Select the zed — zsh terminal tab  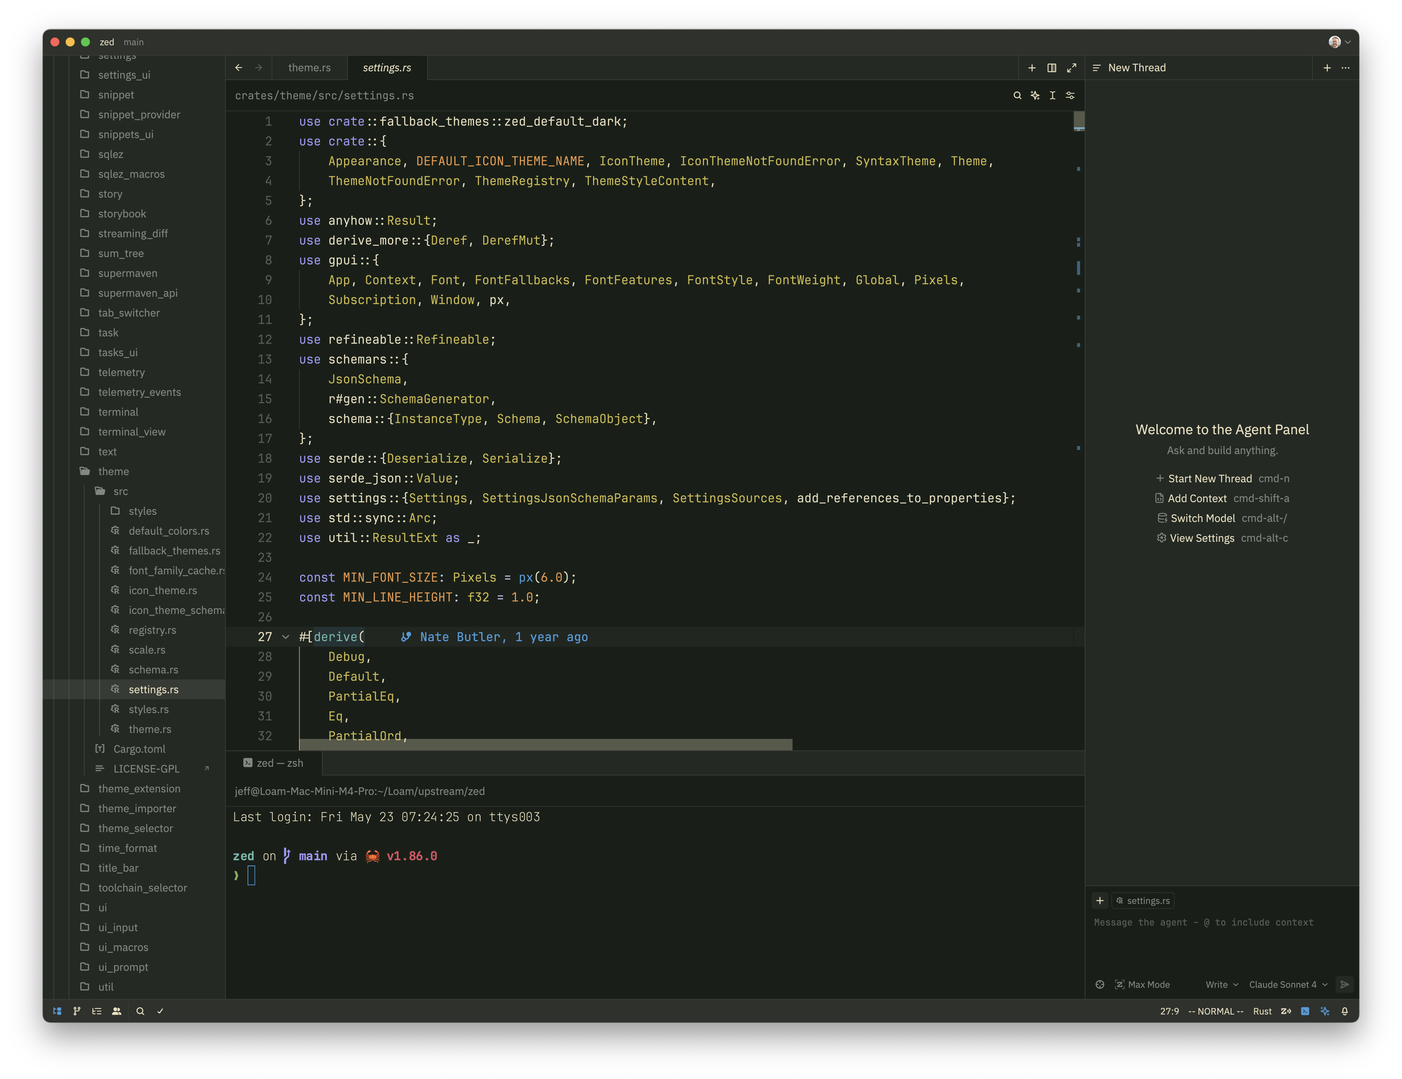point(273,763)
